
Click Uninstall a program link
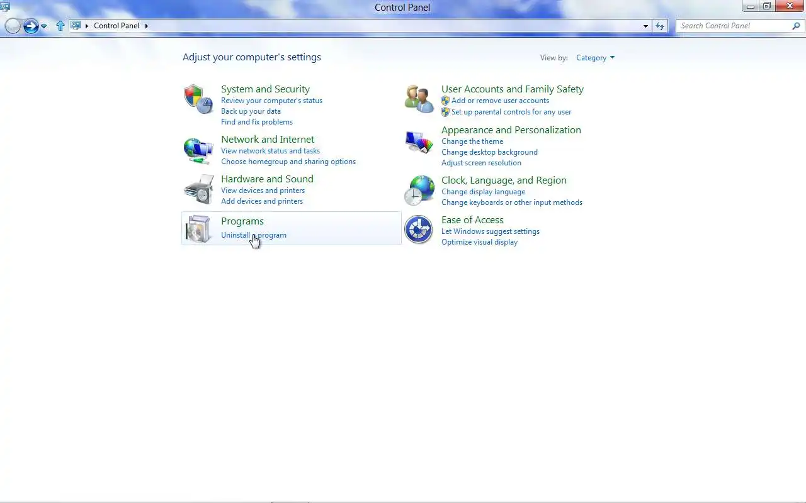point(254,235)
